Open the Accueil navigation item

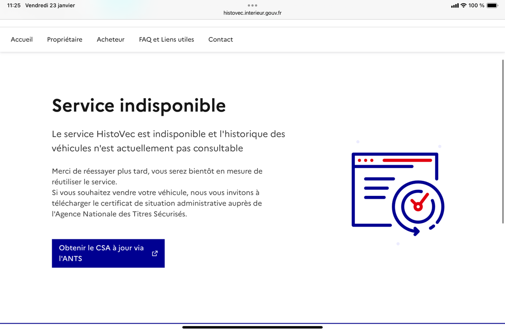pyautogui.click(x=22, y=40)
